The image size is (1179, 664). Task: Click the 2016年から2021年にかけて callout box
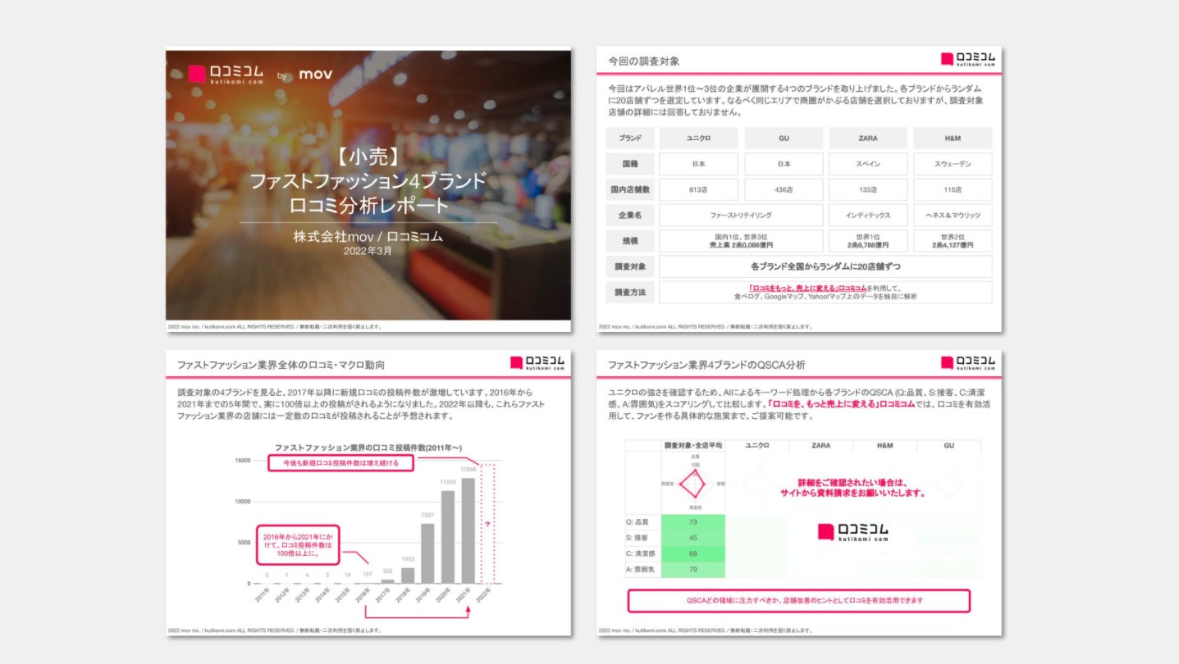(x=297, y=545)
